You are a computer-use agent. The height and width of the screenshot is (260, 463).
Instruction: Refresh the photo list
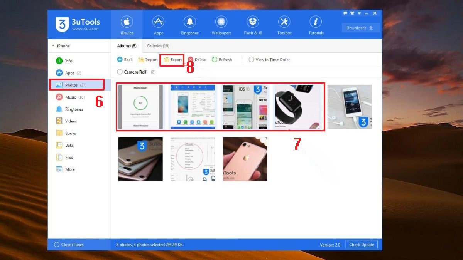(222, 60)
